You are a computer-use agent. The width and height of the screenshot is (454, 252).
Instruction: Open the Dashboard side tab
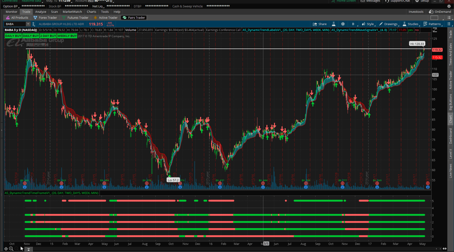point(450,136)
